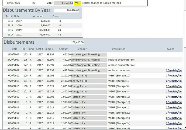Click vendor Armstrong Air & Heating in ID 175 row
Image resolution: width=186 pixels, height=130 pixels.
pyautogui.click(x=89, y=54)
